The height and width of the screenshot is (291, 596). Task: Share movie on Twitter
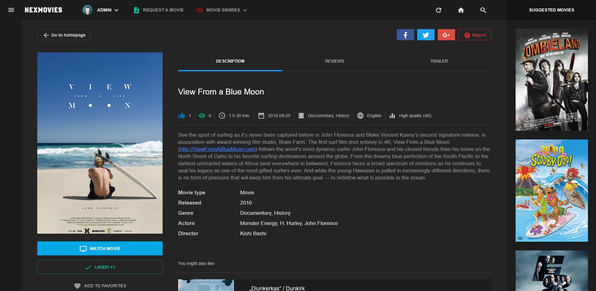426,35
